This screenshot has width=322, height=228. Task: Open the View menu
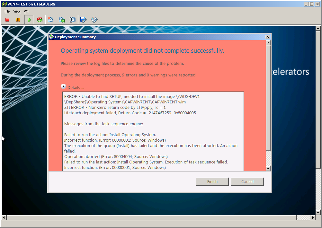(x=17, y=11)
